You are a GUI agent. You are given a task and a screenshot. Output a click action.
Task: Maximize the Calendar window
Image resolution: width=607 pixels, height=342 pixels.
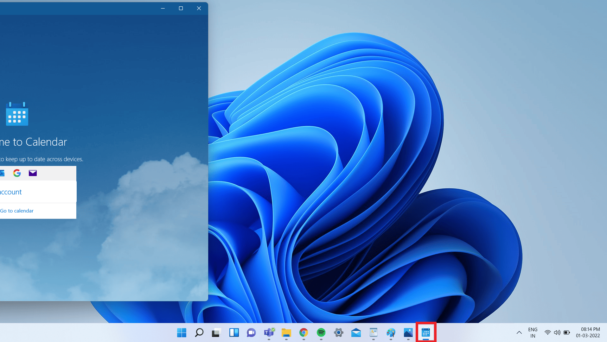pos(181,8)
